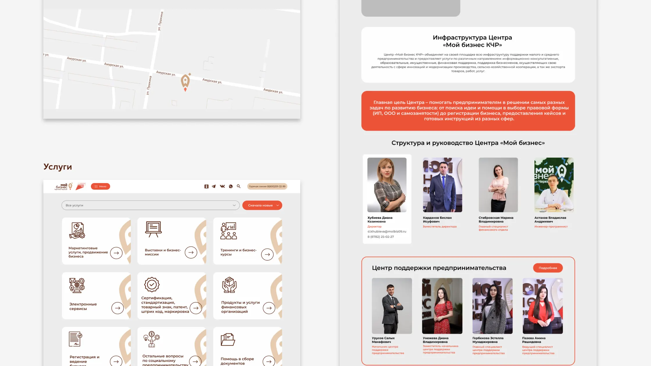Click the hands-holding-box financial products icon
The height and width of the screenshot is (366, 651).
tap(229, 285)
